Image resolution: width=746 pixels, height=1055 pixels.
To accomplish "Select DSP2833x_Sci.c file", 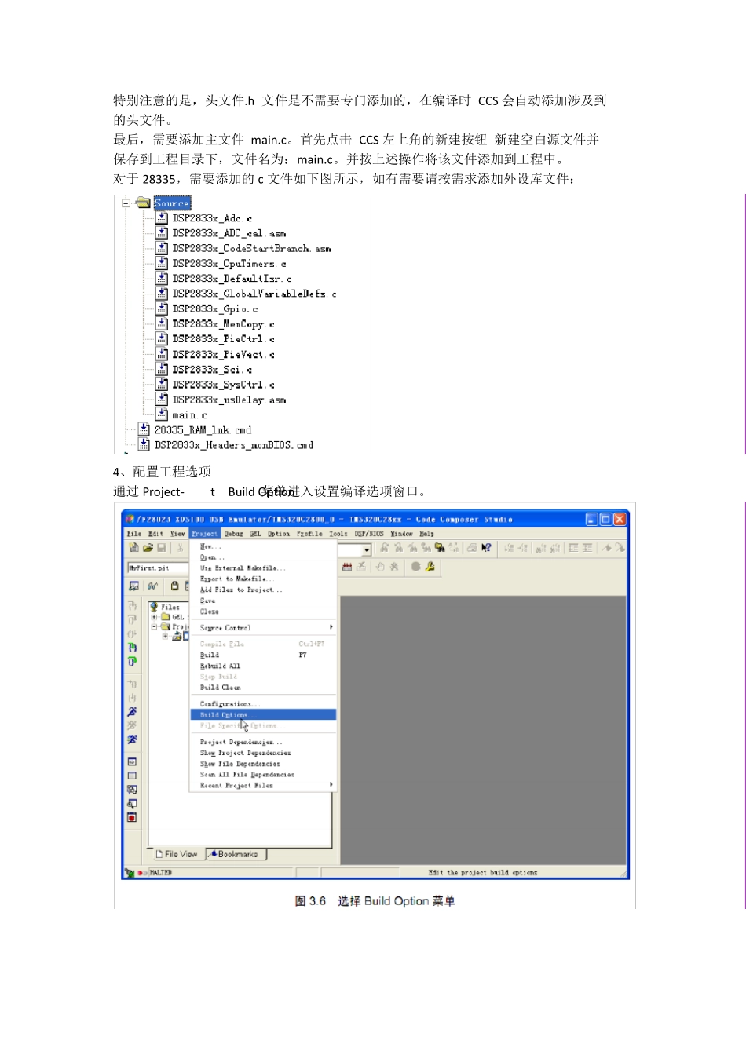I will point(212,369).
